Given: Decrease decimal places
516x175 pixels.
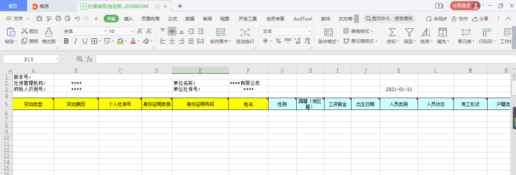Looking at the screenshot, I should [x=307, y=41].
